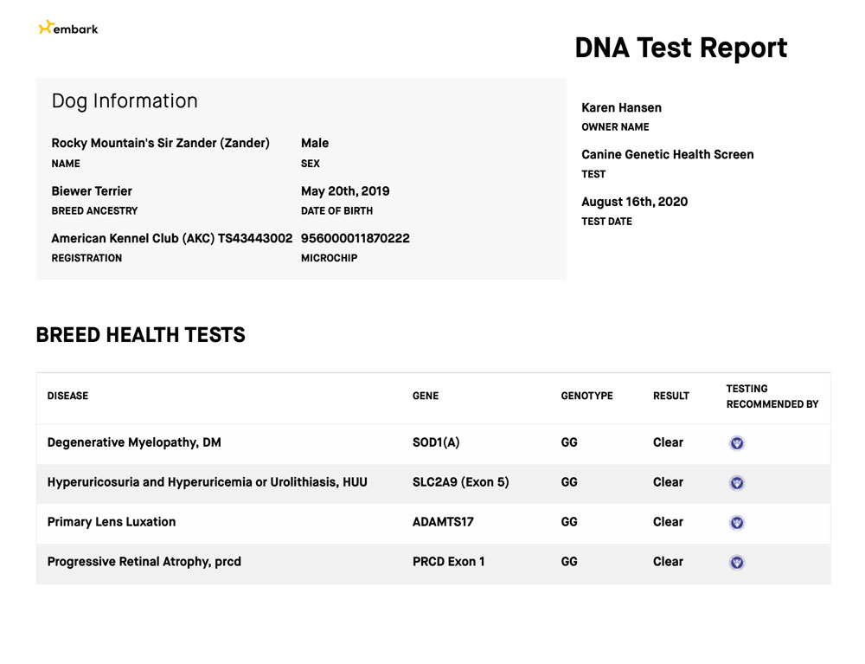
Task: Open the Degenerative Myelopathy, DM disease entry
Action: [134, 442]
